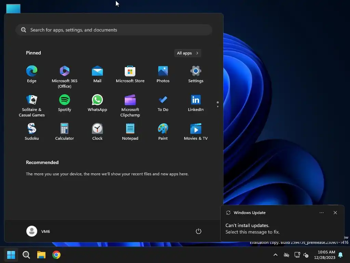Open Windows Update notification options menu

pyautogui.click(x=321, y=213)
